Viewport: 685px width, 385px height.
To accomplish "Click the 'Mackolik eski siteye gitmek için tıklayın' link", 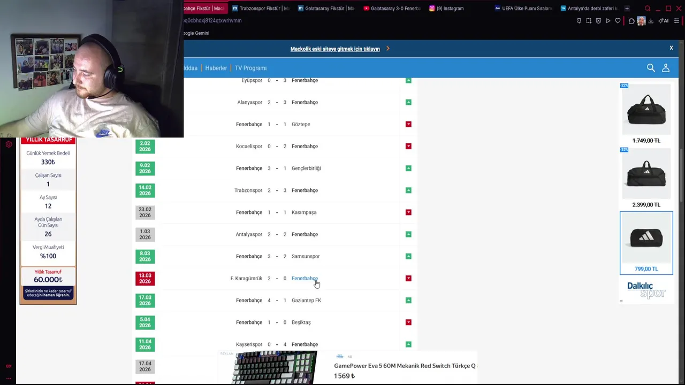I will click(x=335, y=49).
